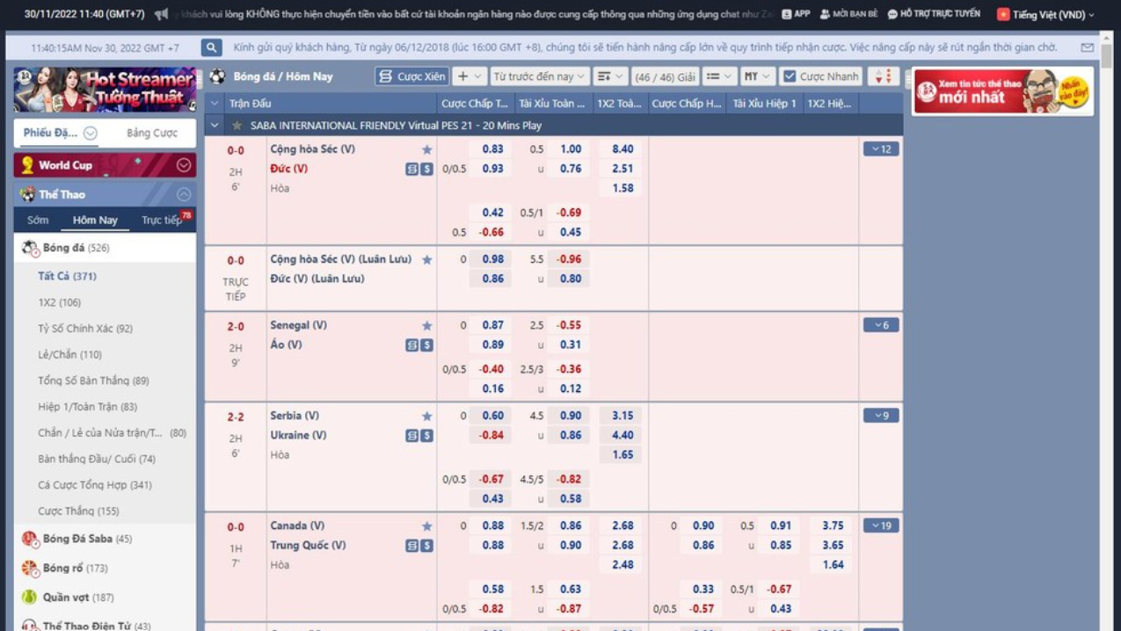1121x631 pixels.
Task: Click the Quần vợt tennis ball icon
Action: click(30, 598)
